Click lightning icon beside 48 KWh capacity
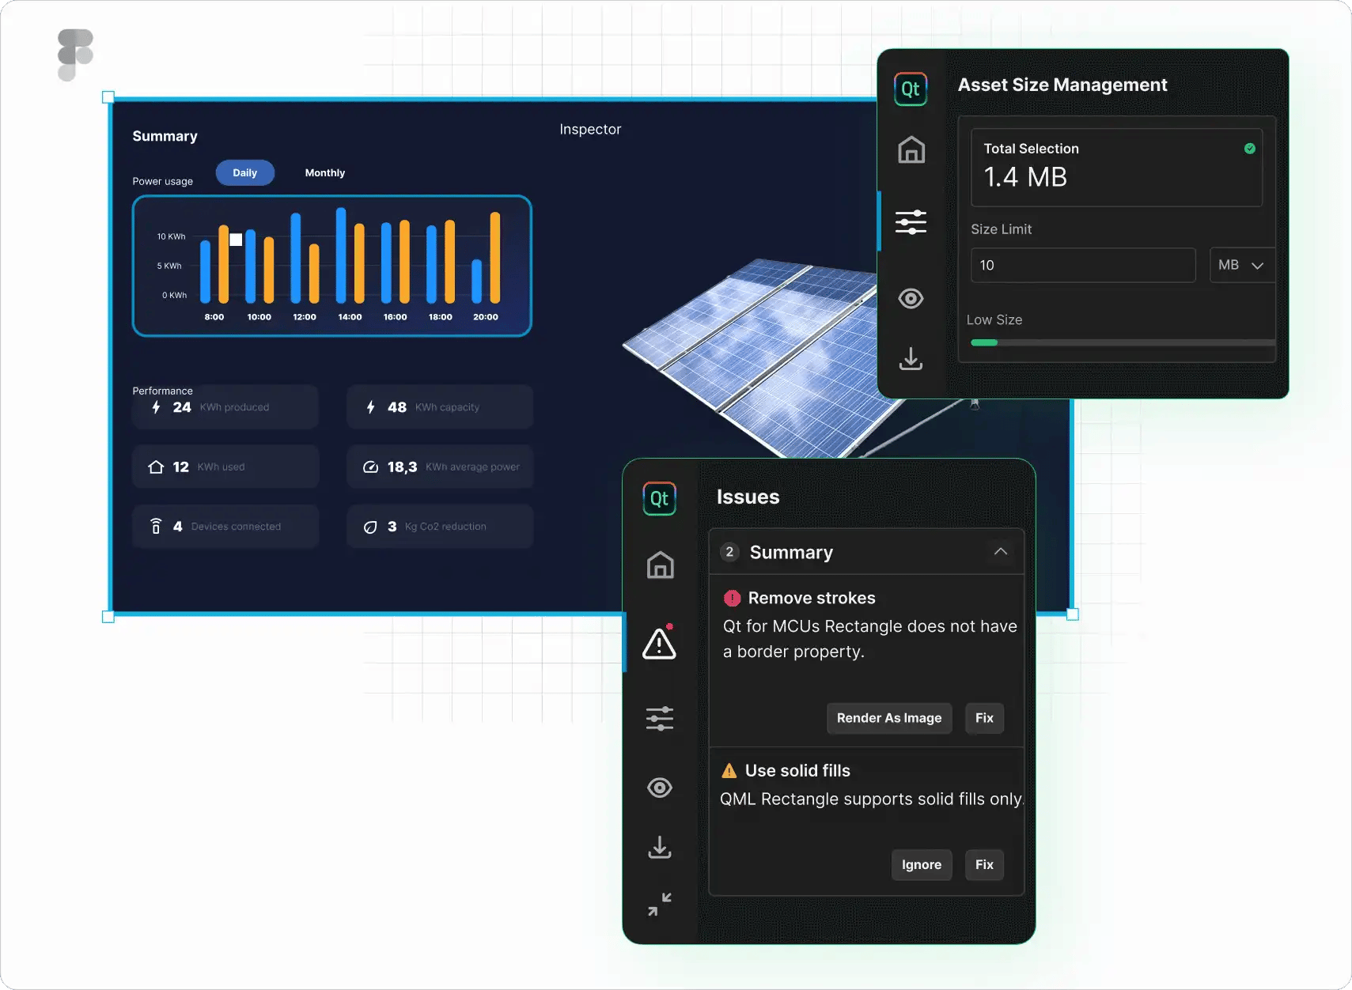 tap(370, 407)
